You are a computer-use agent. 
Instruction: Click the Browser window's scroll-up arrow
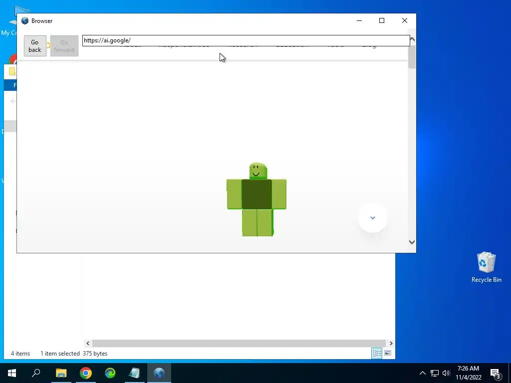coord(412,39)
